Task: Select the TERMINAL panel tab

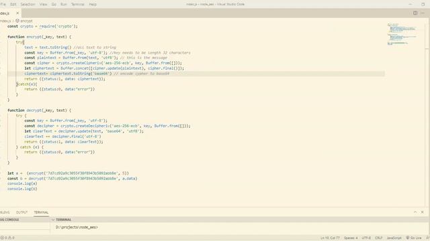Action: coord(41,212)
